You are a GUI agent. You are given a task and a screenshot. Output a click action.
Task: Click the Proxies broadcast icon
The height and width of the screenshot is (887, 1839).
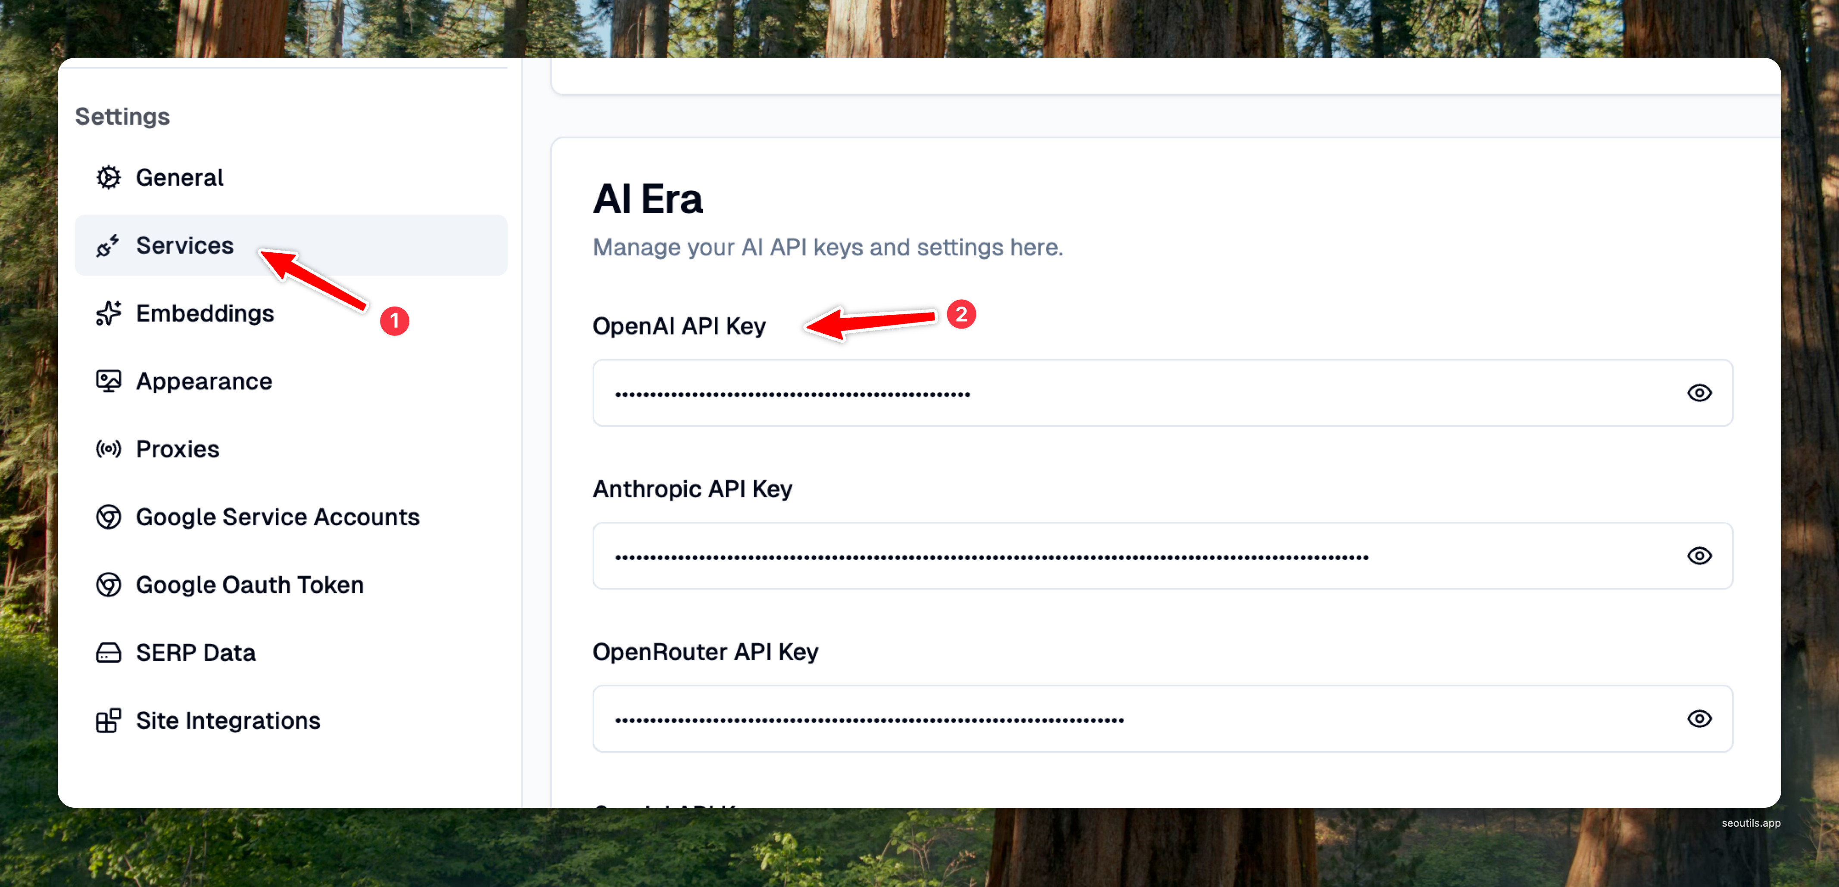coord(109,449)
